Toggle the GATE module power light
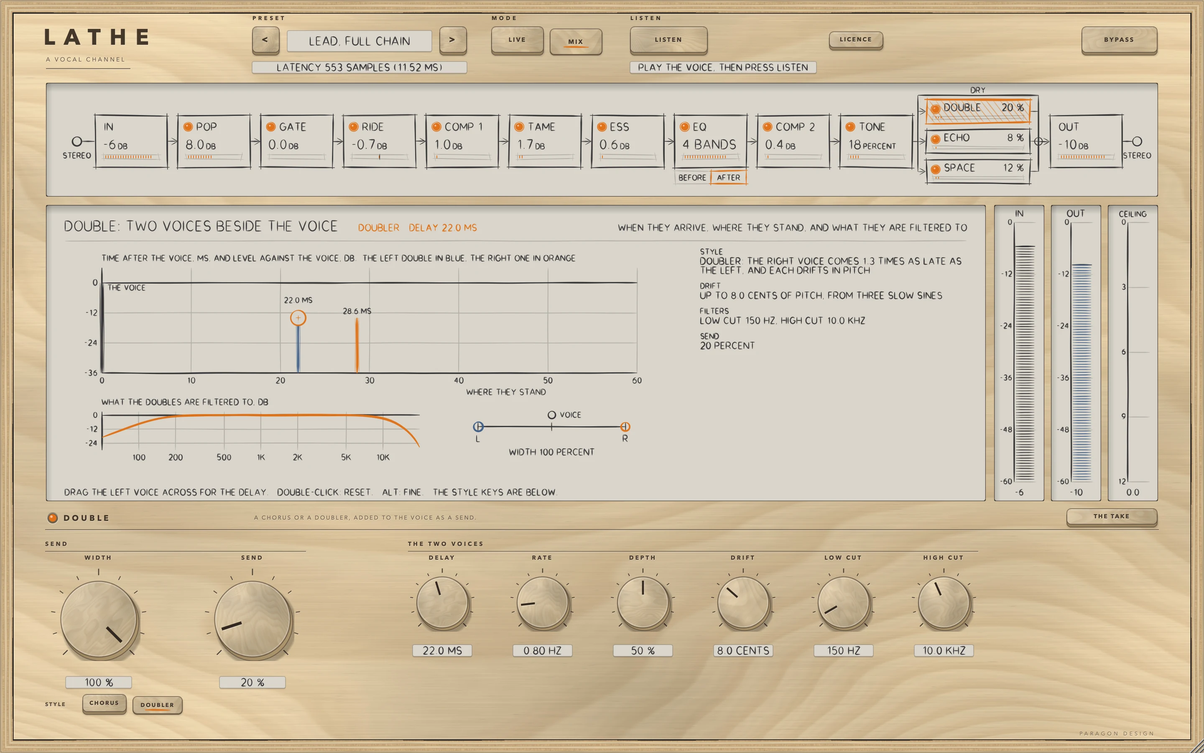The width and height of the screenshot is (1204, 753). pyautogui.click(x=270, y=127)
